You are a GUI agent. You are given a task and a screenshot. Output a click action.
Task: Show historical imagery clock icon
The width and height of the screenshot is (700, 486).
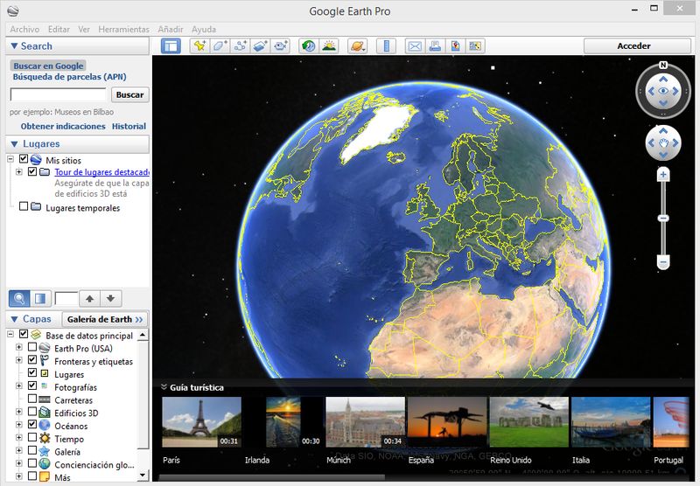tap(309, 46)
